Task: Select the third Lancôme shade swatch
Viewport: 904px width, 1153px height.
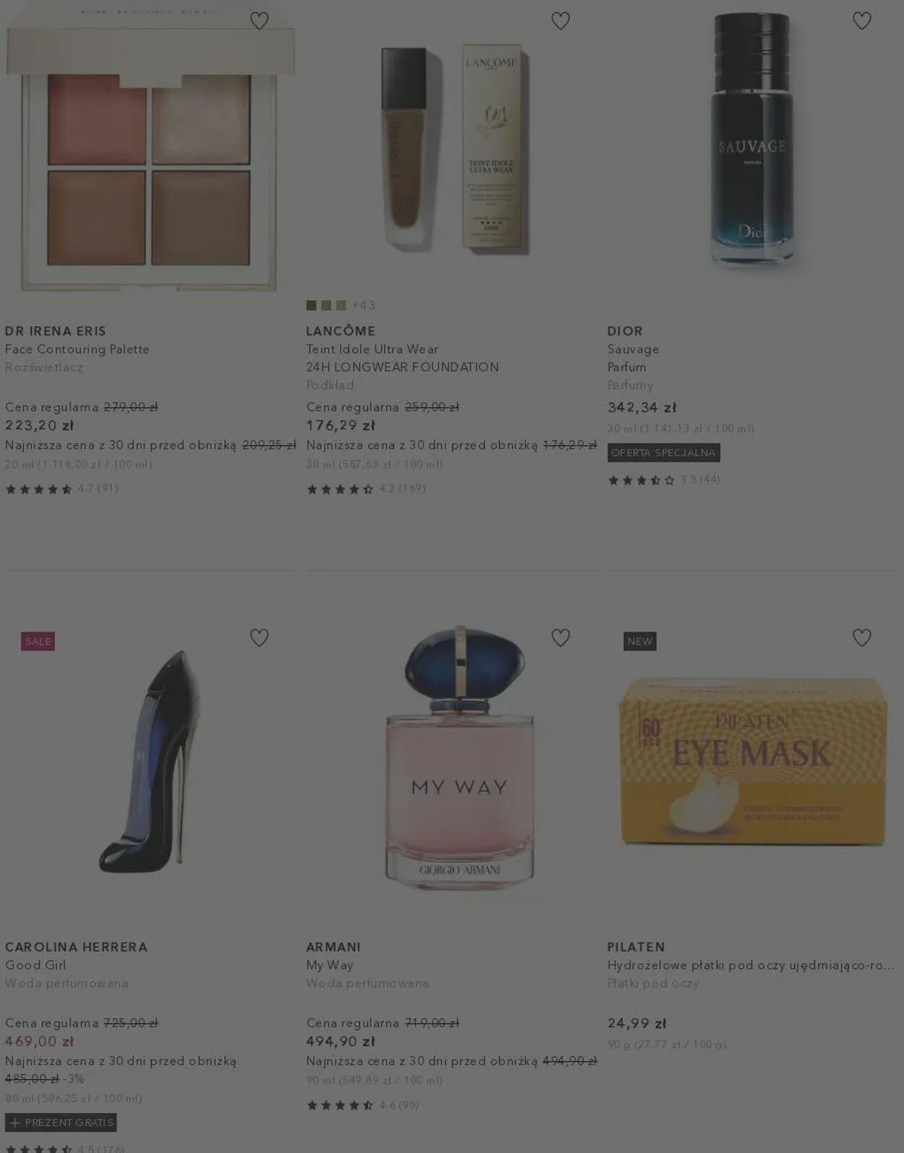Action: [x=341, y=305]
